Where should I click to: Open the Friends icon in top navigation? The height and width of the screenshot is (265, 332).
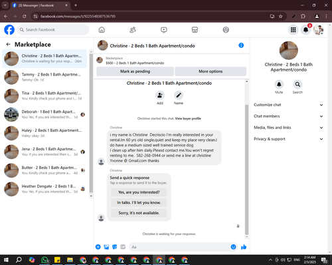[133, 30]
